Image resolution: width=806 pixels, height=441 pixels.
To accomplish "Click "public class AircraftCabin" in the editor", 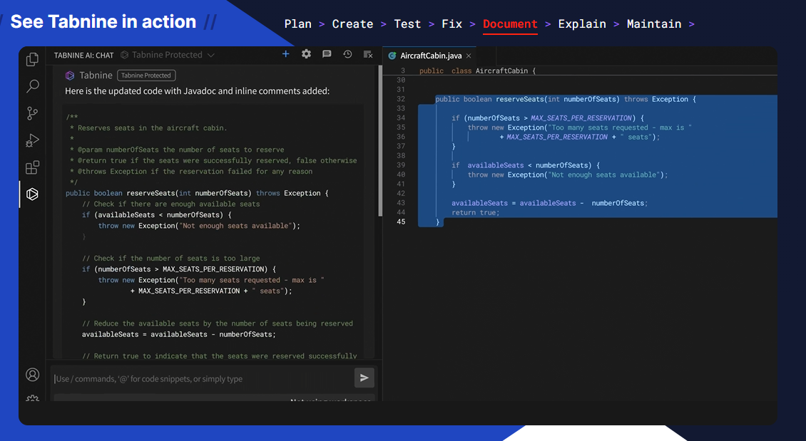I will [477, 71].
